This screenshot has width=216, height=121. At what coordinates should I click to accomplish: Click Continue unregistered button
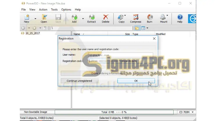pos(79,81)
